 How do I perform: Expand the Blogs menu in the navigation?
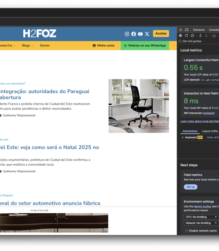tap(27, 45)
